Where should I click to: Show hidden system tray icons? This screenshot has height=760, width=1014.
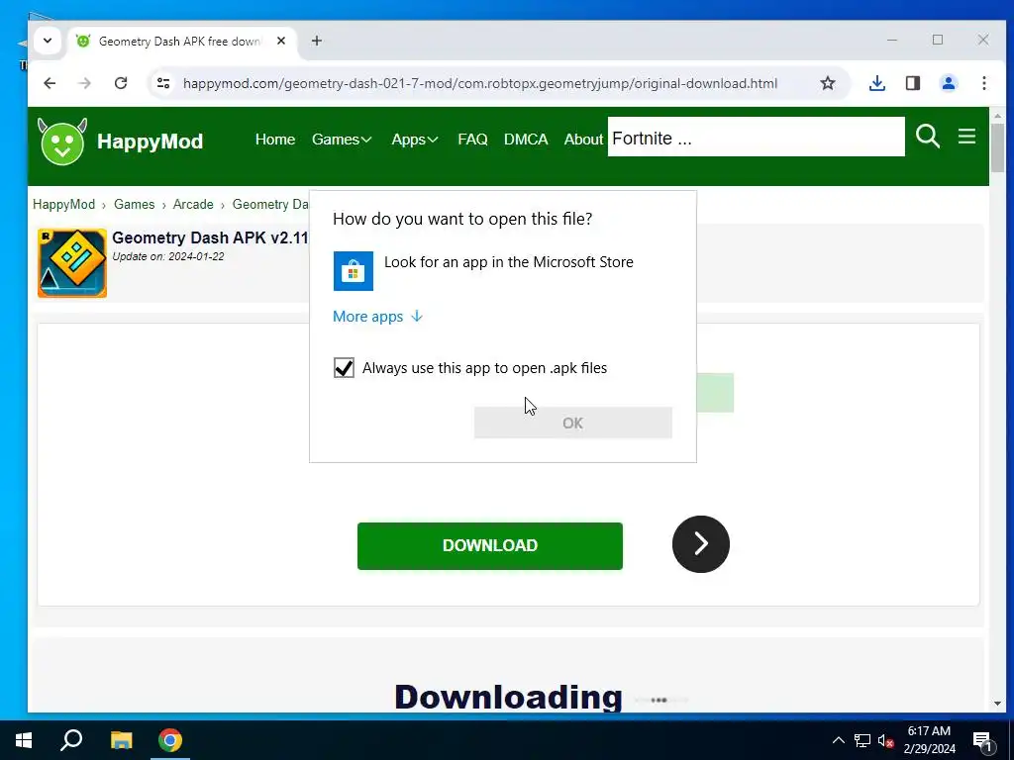(838, 740)
